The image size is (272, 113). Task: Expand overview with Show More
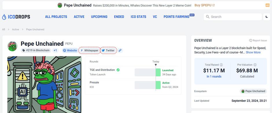click(x=253, y=52)
